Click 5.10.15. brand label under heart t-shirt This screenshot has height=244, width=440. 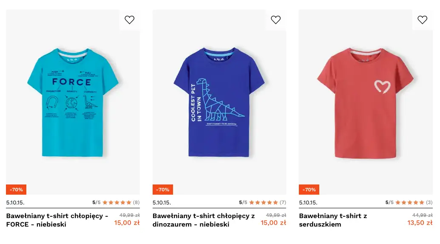pos(308,202)
